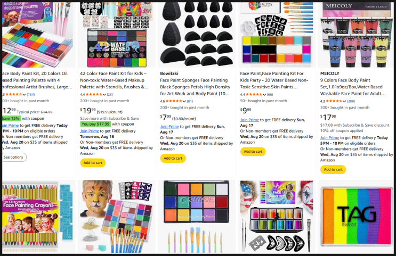This screenshot has height=256, width=396.
Task: Expand rating chevron for MEICOLY paint set
Action: [x=344, y=101]
